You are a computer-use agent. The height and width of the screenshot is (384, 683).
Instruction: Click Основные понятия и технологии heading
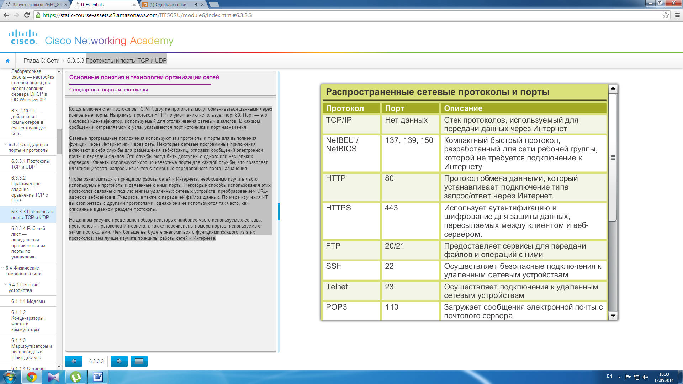[144, 78]
